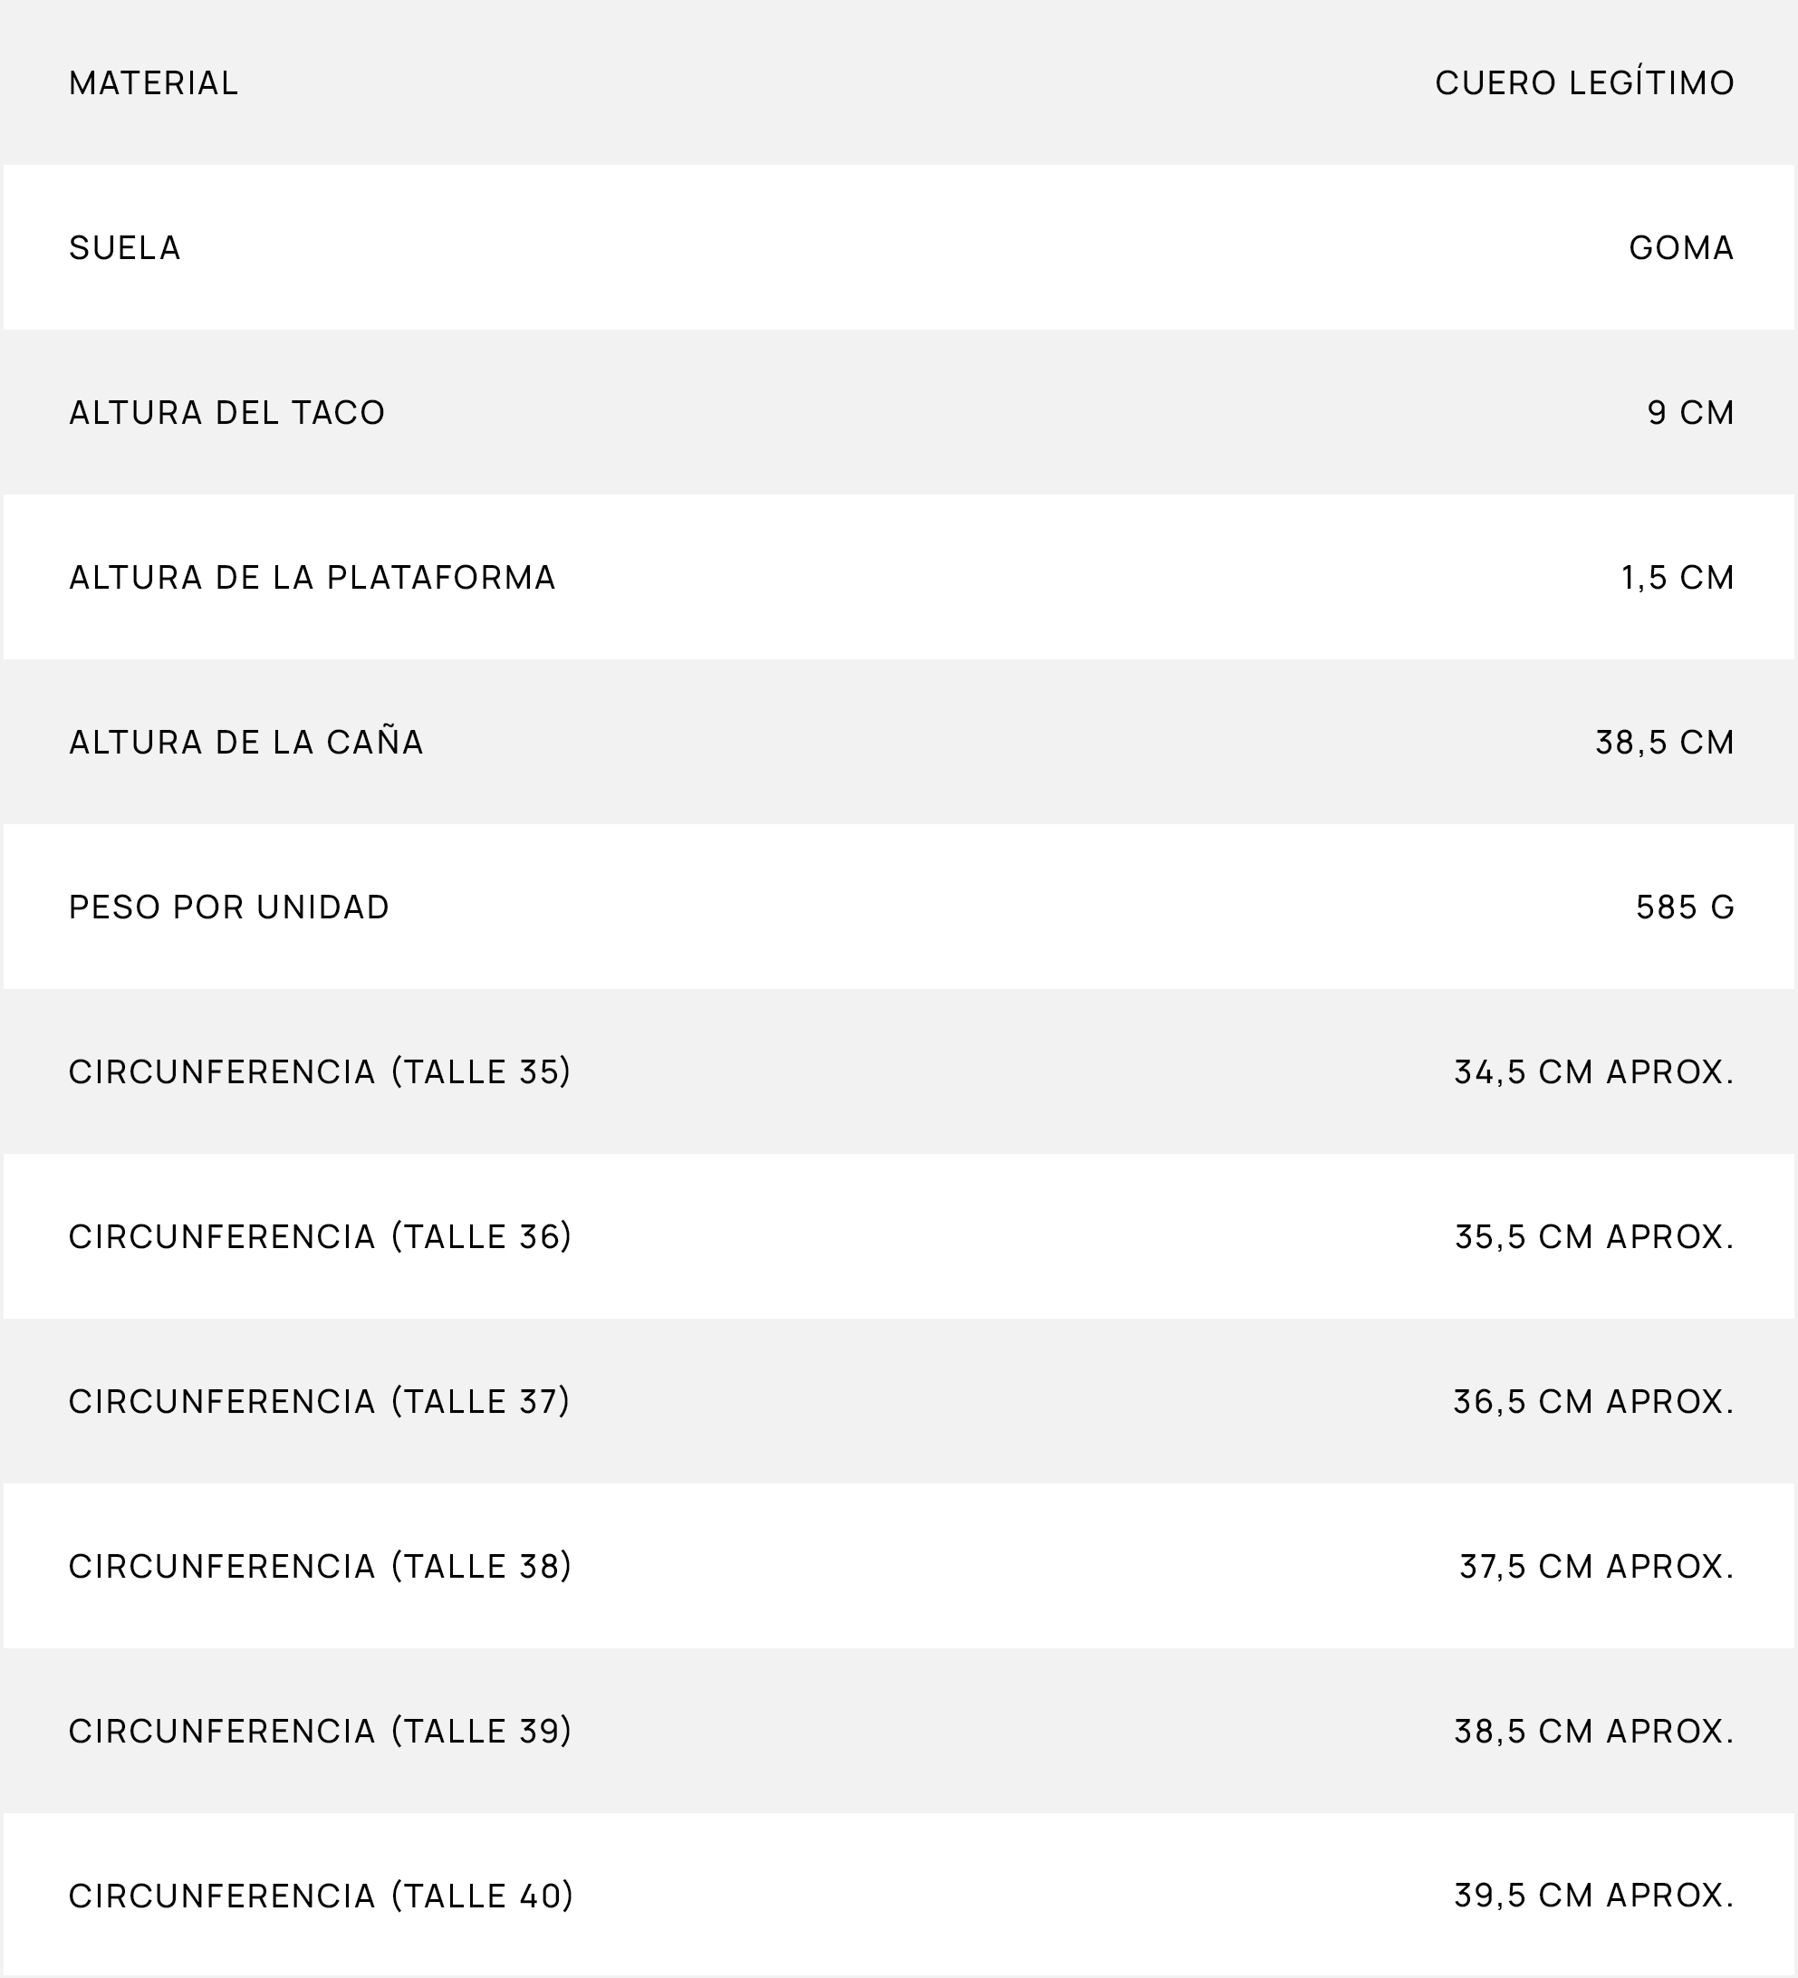The width and height of the screenshot is (1798, 1978).
Task: Click CIRCUNFERENCIA (TALLE 38) row label
Action: click(320, 1567)
